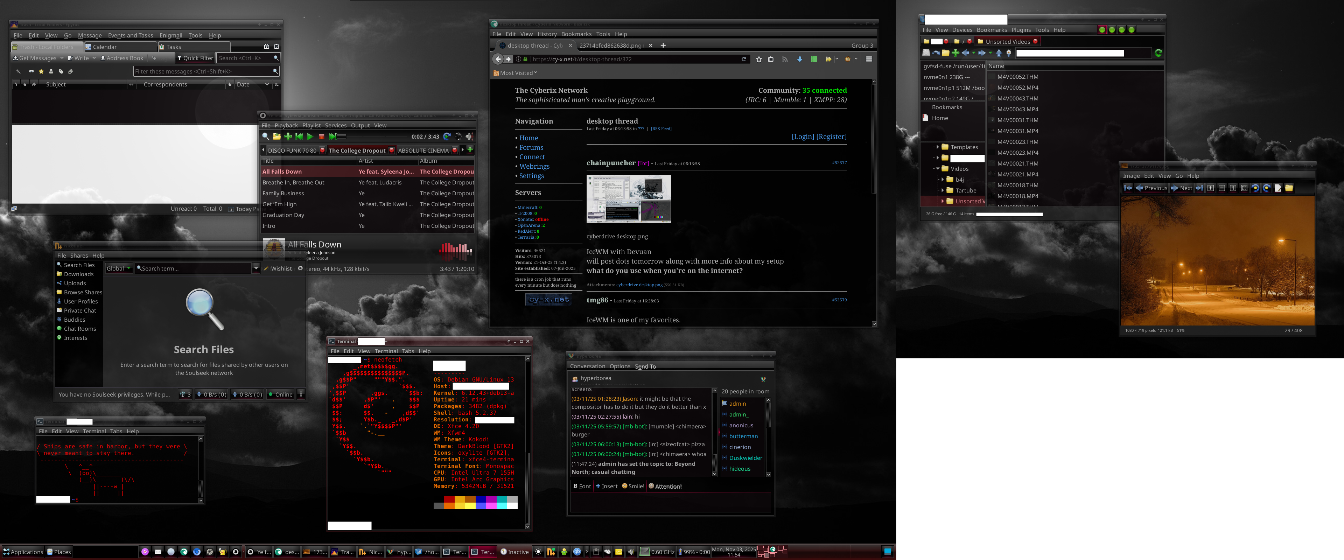Screen dimensions: 1344x560
Task: Go up one directory in the file manager
Action: [x=999, y=53]
